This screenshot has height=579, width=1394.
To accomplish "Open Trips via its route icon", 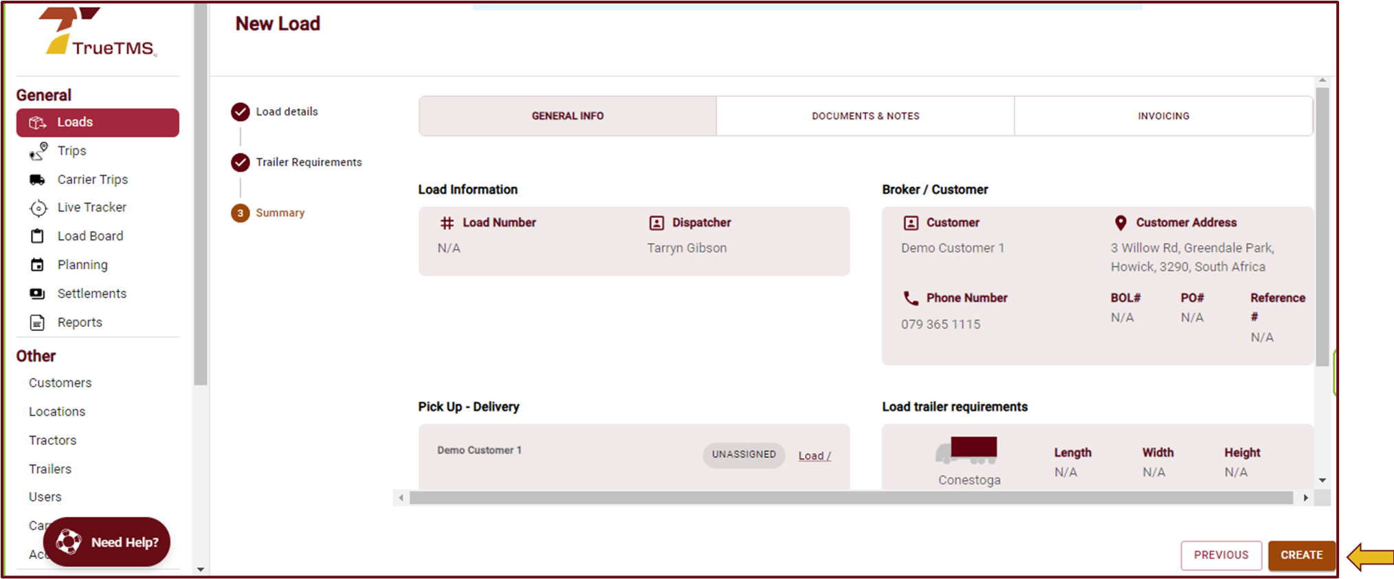I will tap(38, 151).
